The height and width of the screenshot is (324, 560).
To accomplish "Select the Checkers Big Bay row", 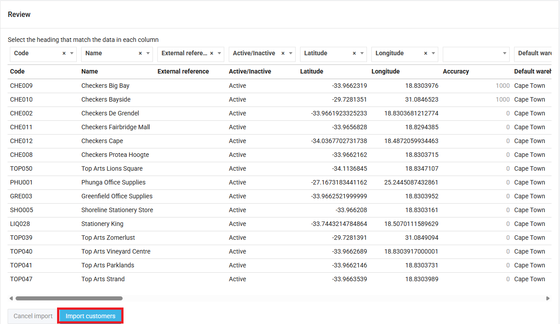I will pos(105,86).
